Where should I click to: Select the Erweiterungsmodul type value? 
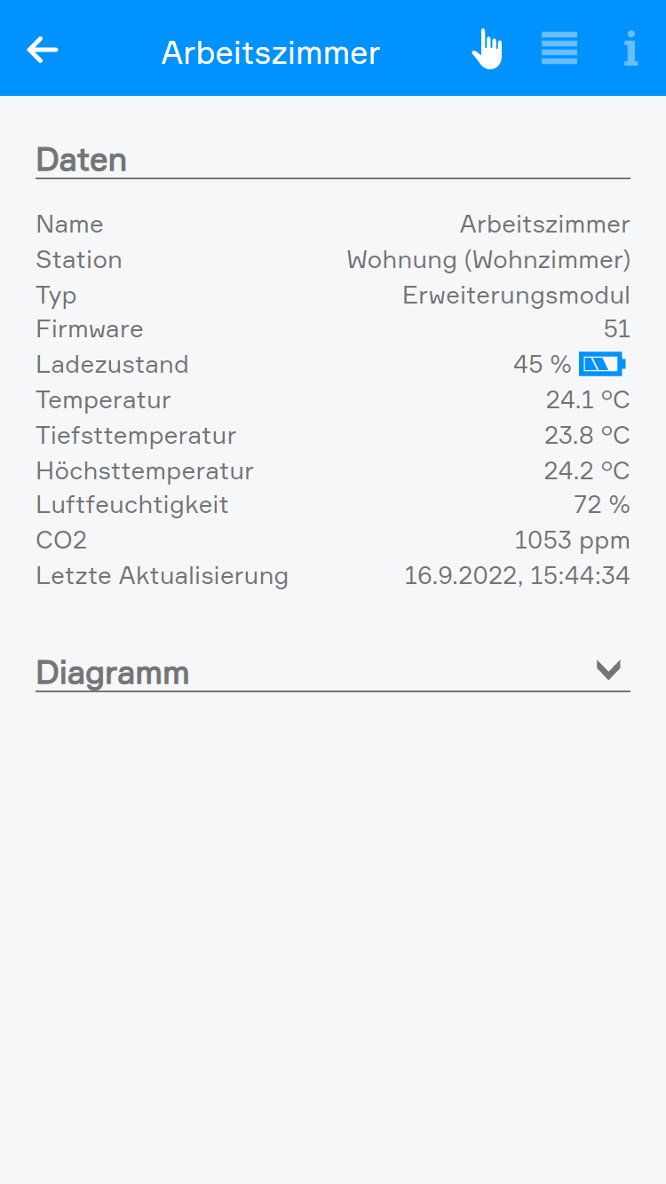click(x=516, y=295)
